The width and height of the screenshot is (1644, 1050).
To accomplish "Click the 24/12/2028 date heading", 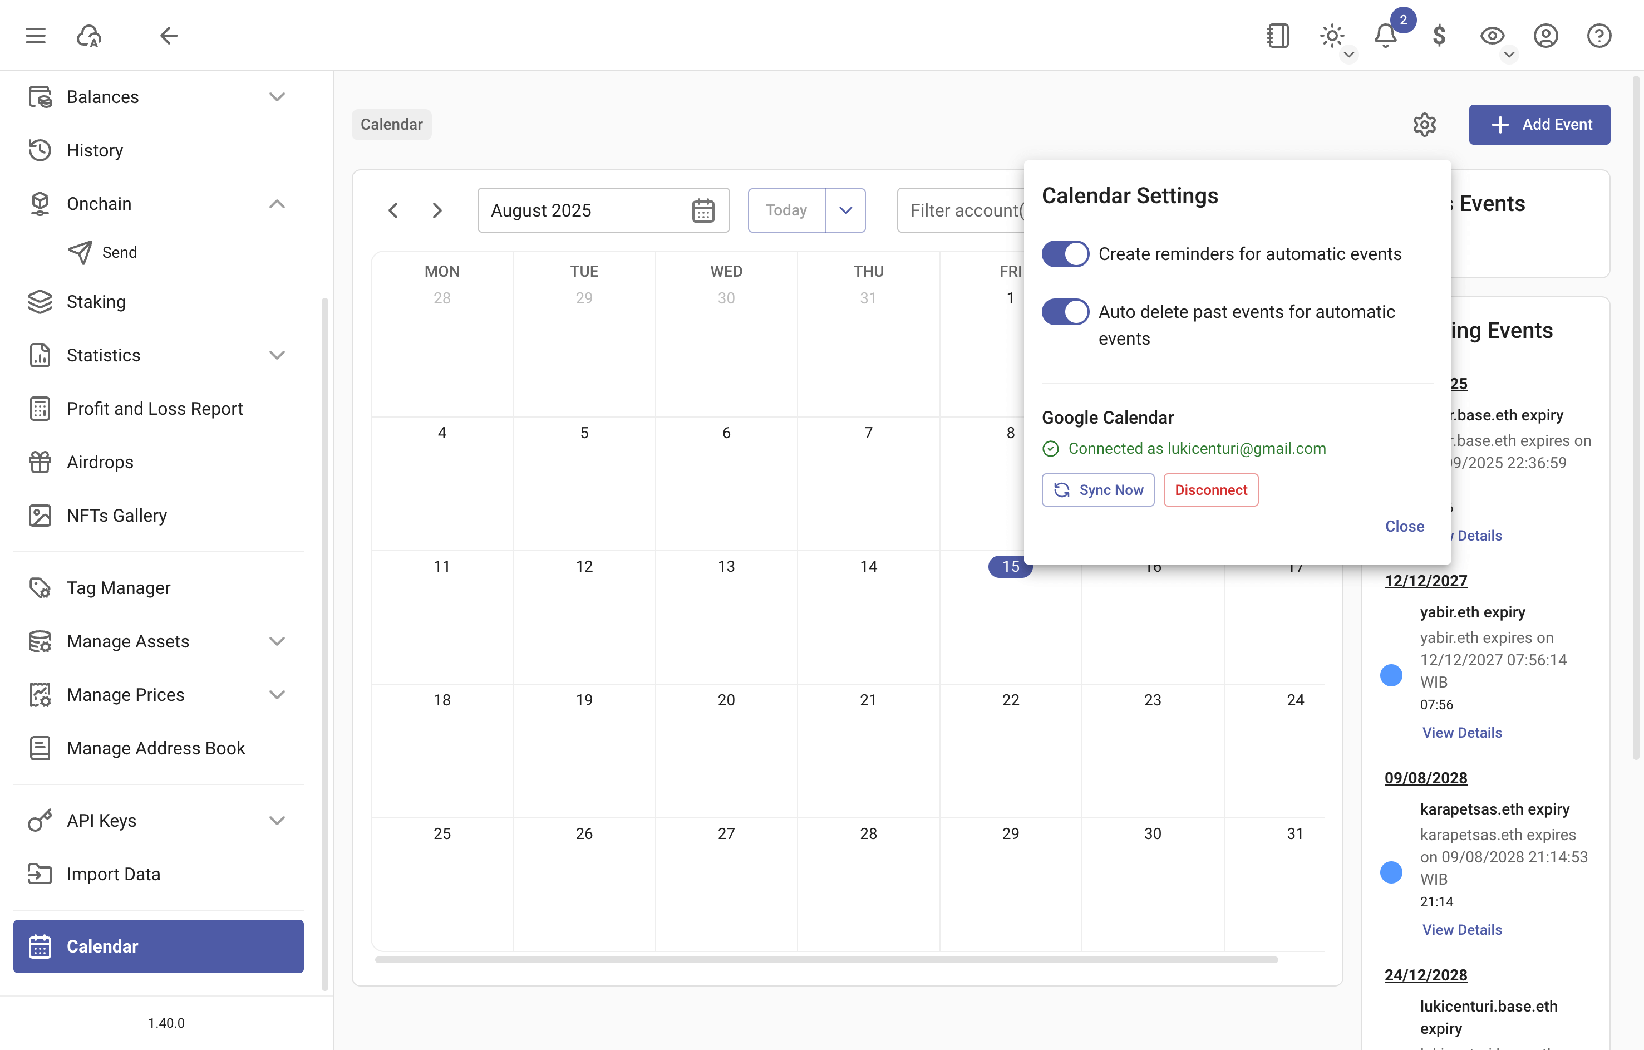I will click(1425, 975).
